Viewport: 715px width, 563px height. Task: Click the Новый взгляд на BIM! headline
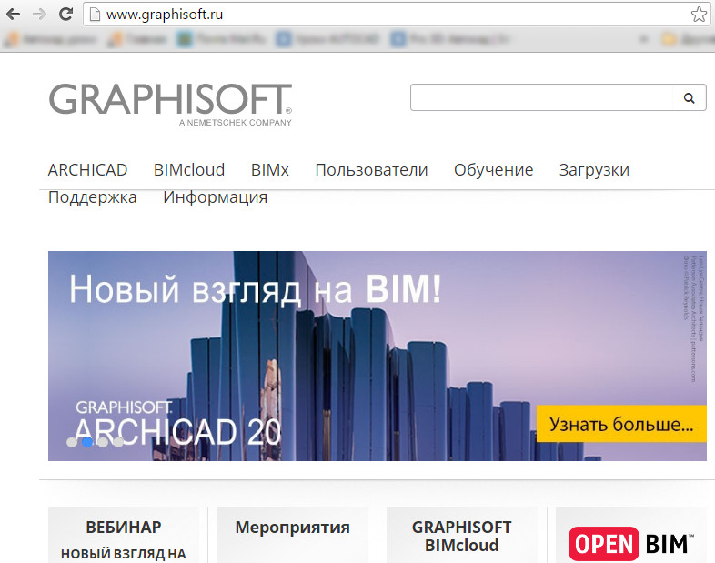tap(256, 290)
